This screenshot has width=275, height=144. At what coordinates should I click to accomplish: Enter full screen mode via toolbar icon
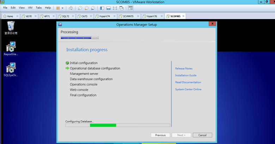tap(115, 8)
